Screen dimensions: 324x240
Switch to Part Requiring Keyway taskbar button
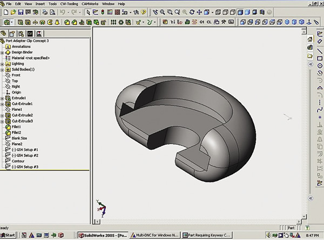click(207, 235)
